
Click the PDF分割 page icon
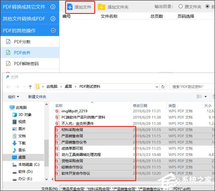pos(8,41)
